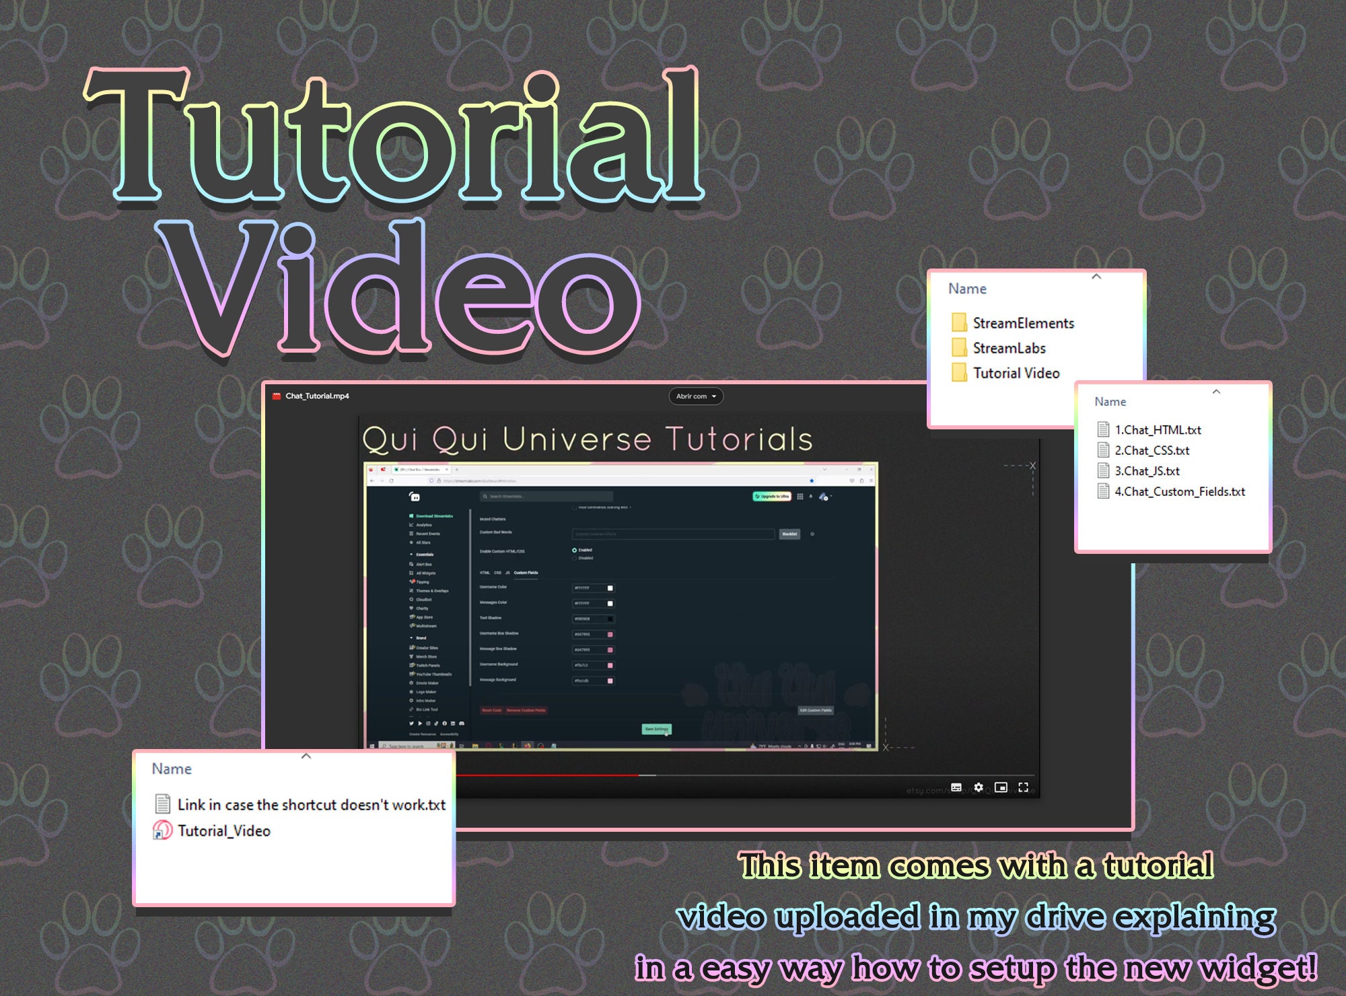Open 1.Chat_HTML.txt file
The image size is (1346, 996).
[1149, 429]
